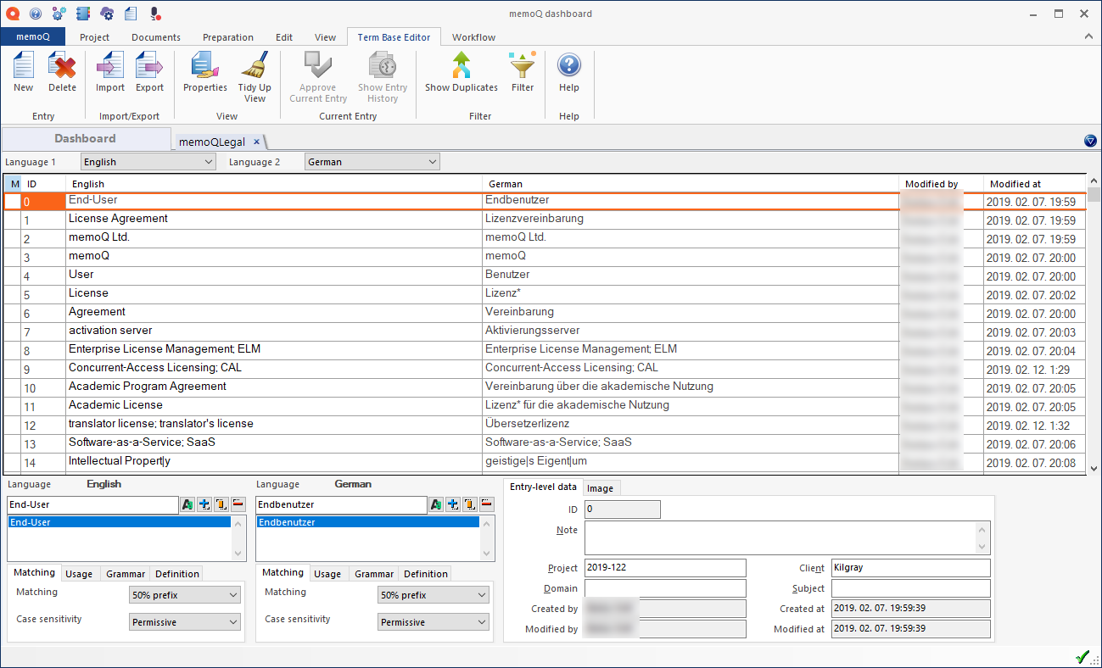Sort by the 'English' column header
This screenshot has height=668, width=1102.
274,184
